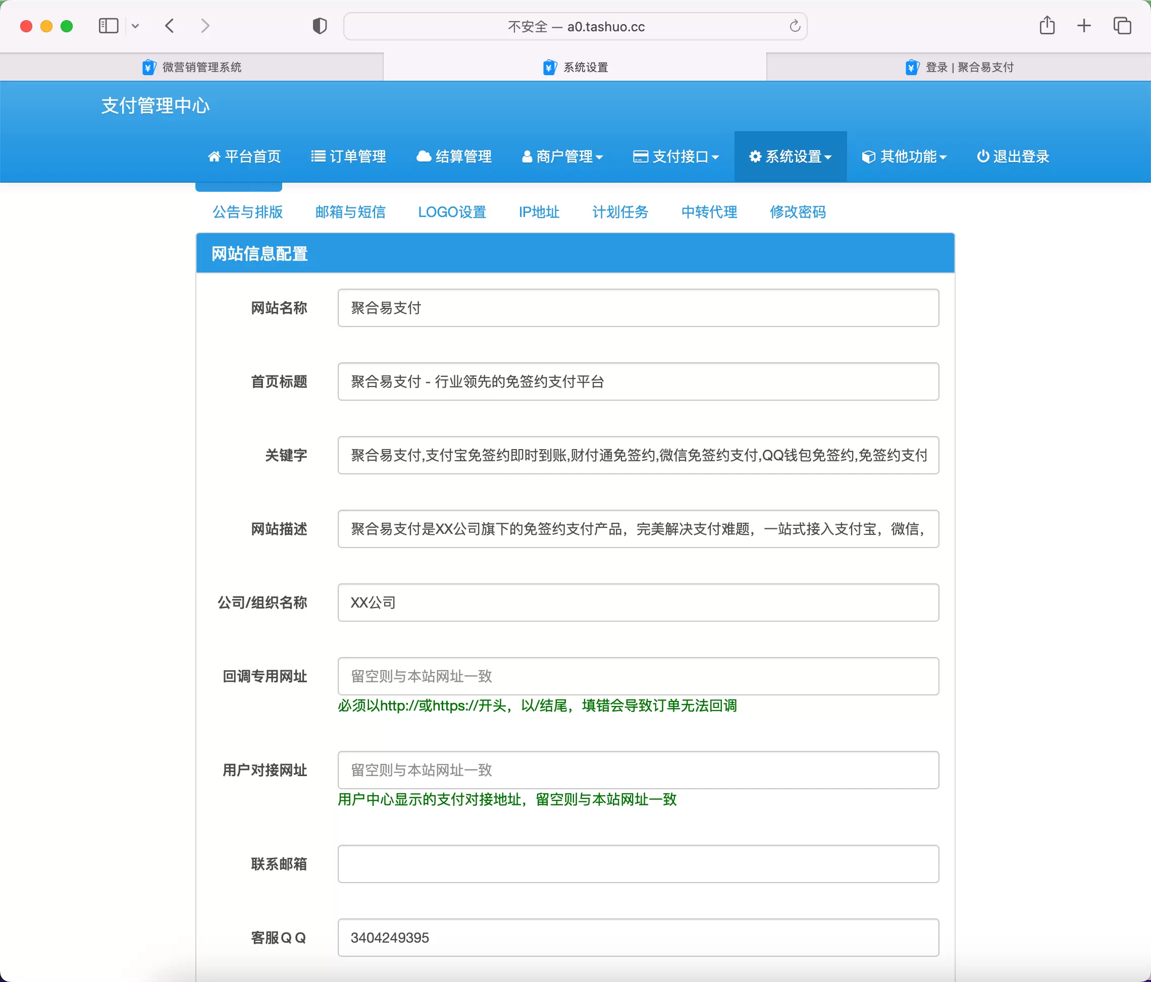Click the 公司/组织名称 input field

[x=638, y=603]
